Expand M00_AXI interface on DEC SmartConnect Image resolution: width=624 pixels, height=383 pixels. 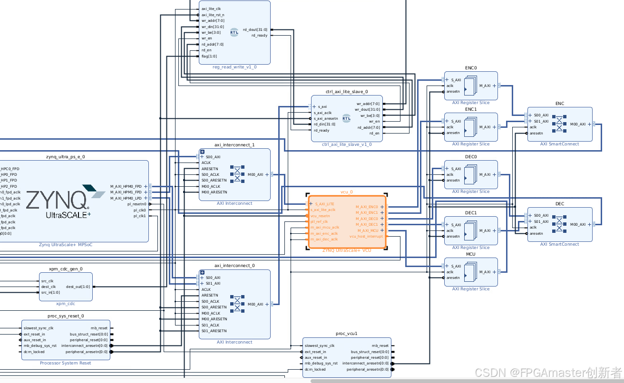tap(589, 224)
